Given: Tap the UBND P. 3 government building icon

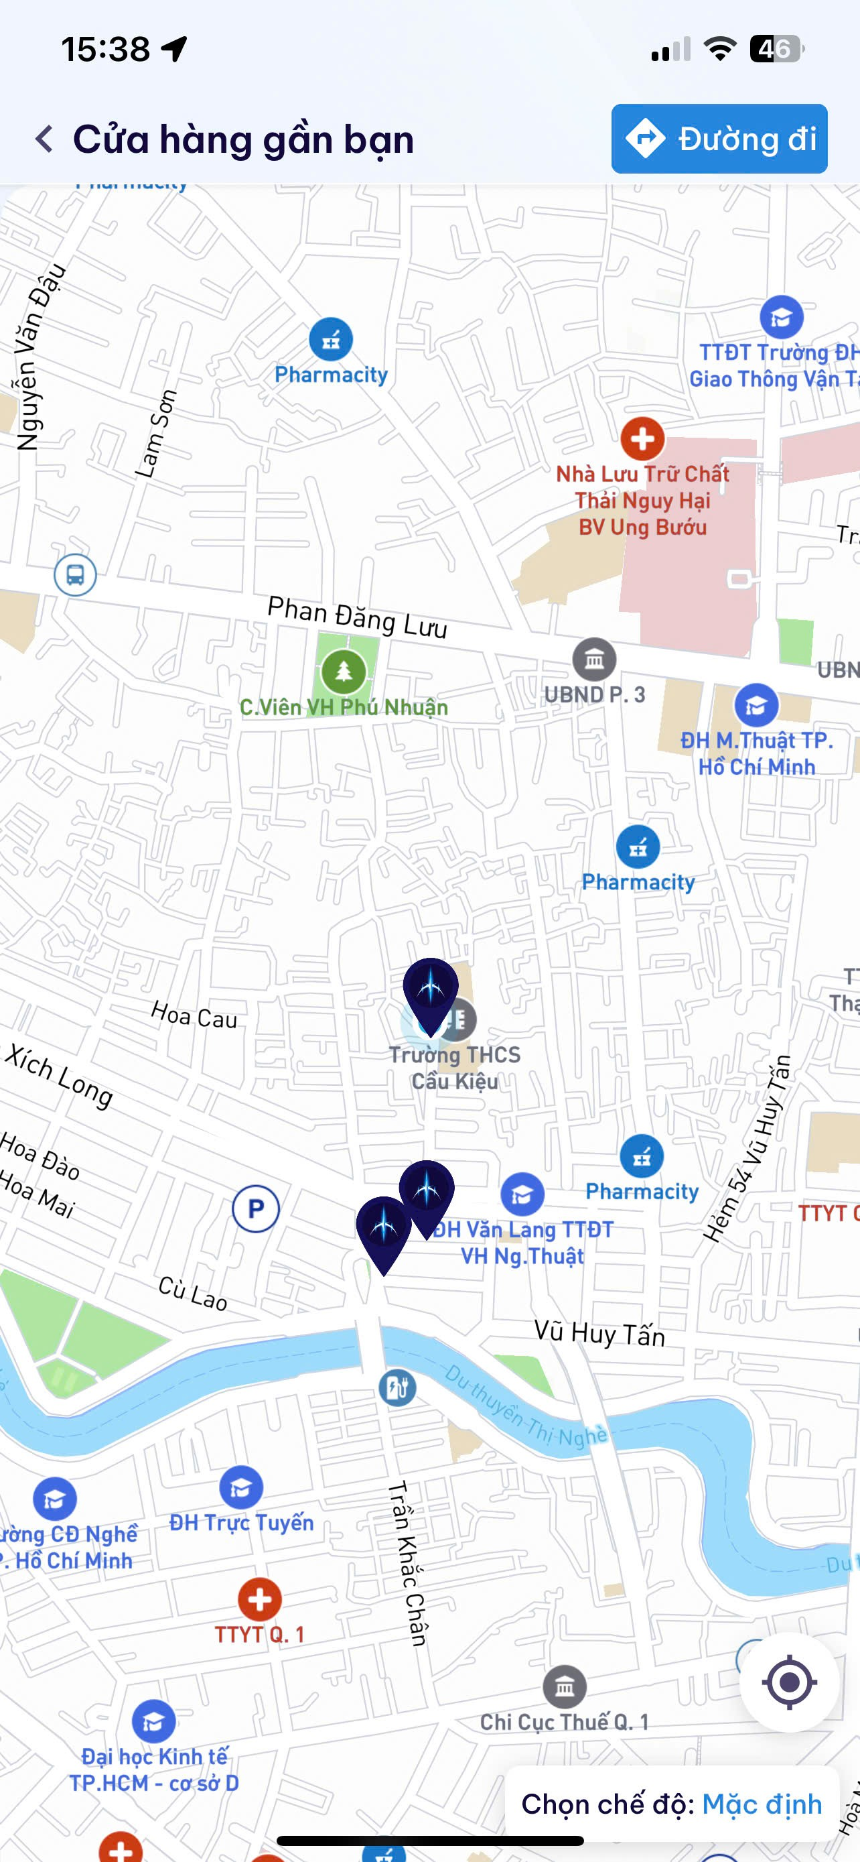Looking at the screenshot, I should (x=594, y=660).
